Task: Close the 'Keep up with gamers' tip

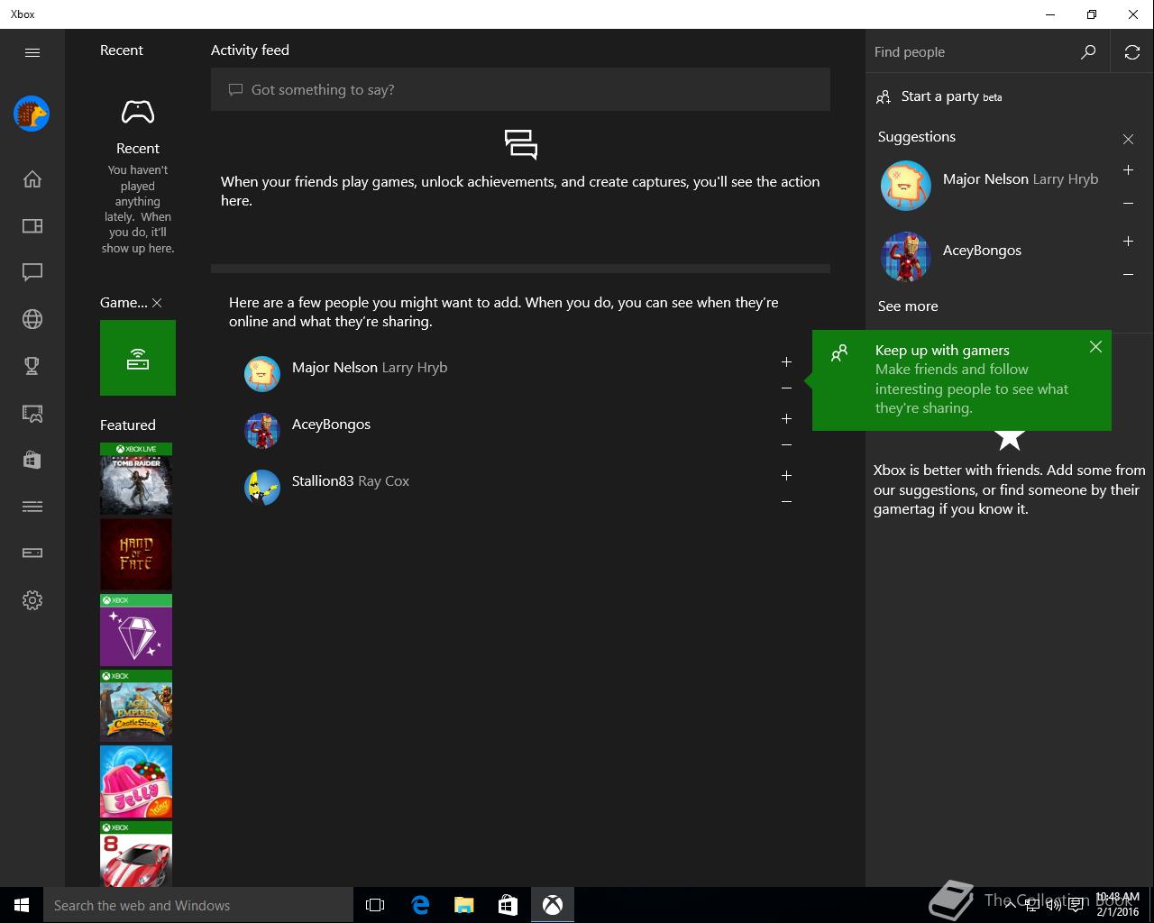Action: (1095, 347)
